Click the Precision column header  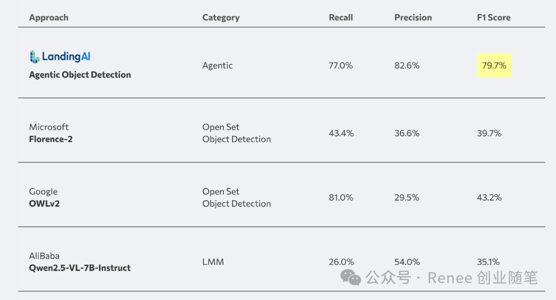413,17
